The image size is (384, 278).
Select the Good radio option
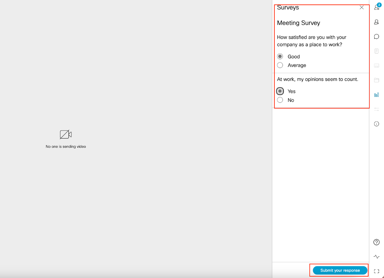coord(280,57)
